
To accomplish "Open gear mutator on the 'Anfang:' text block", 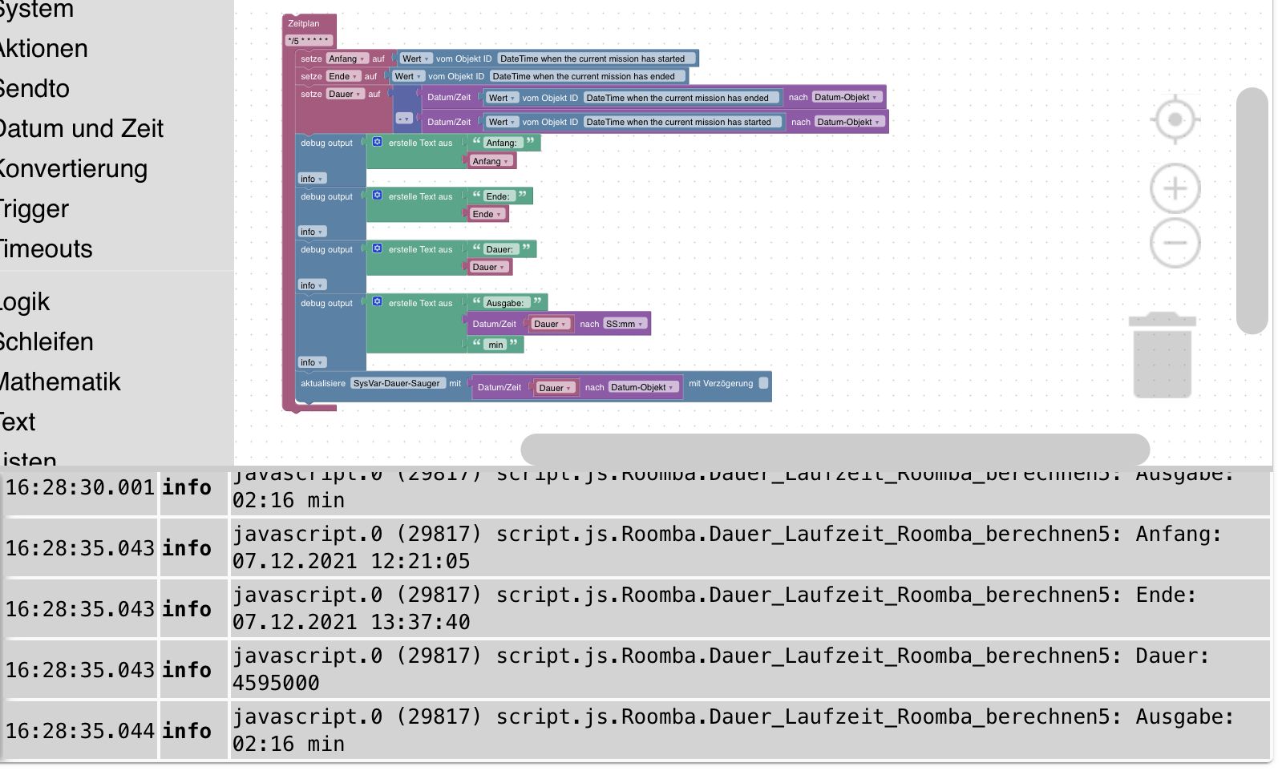I will point(378,142).
